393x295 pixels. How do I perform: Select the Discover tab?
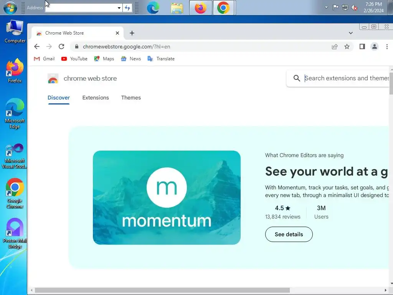[x=59, y=98]
